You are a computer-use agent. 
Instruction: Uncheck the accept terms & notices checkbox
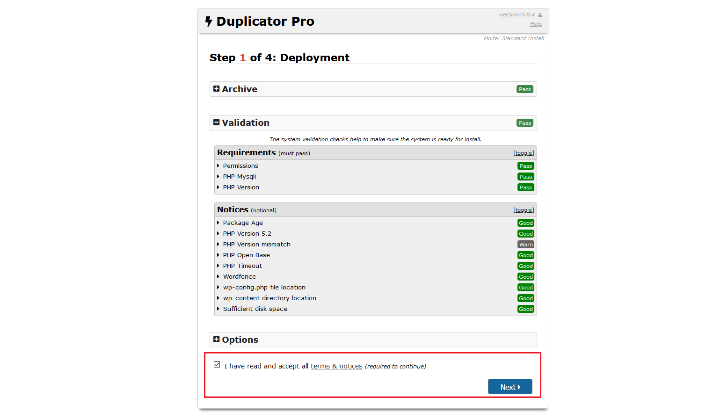coord(217,365)
